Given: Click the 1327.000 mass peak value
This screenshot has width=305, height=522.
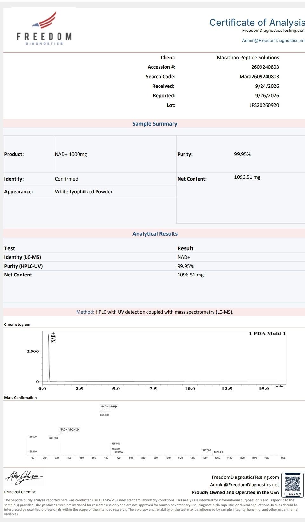Looking at the screenshot, I should pyautogui.click(x=206, y=450).
